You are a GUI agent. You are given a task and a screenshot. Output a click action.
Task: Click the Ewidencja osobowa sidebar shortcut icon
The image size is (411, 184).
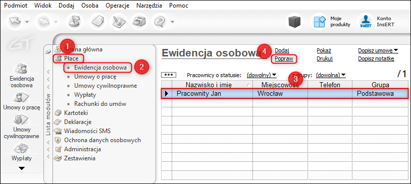pos(22,69)
